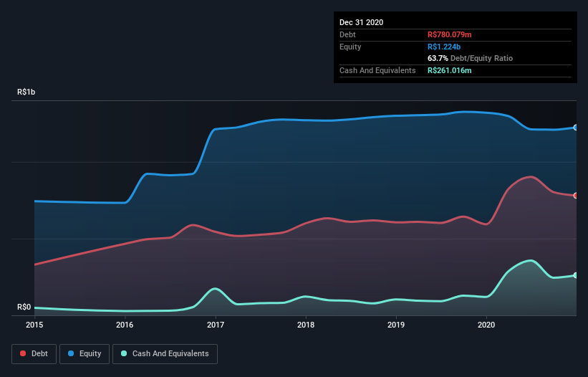Viewport: 588px width, 377px height.
Task: Click the R$0 y-axis label
Action: (x=24, y=307)
